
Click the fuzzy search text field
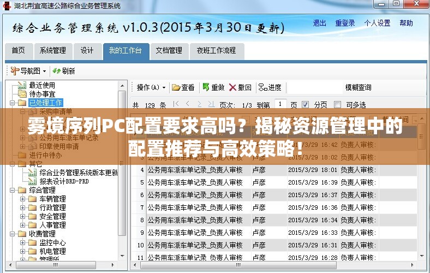(314, 87)
